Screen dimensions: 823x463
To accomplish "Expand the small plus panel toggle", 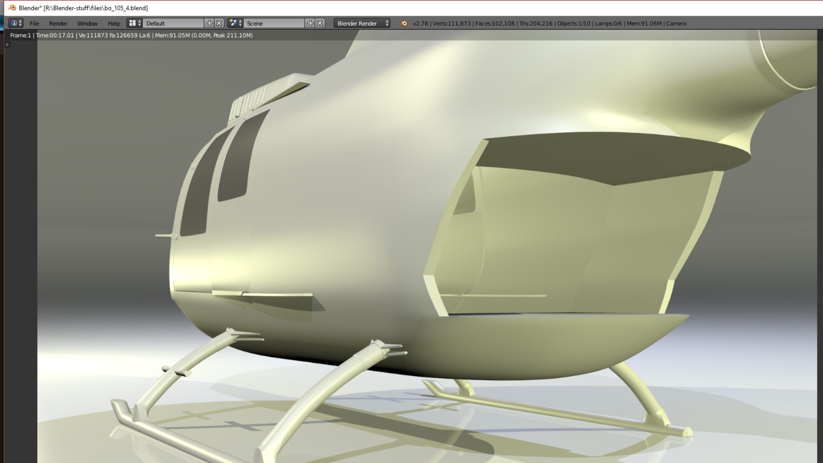I will tap(7, 45).
